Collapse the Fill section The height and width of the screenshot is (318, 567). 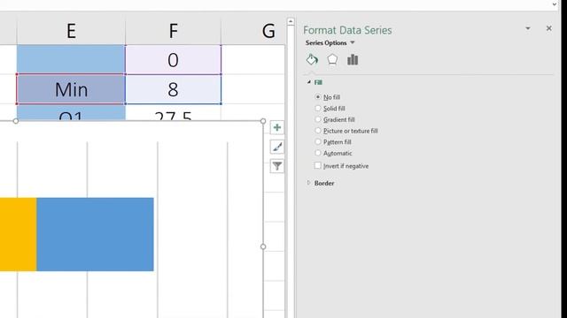point(309,82)
